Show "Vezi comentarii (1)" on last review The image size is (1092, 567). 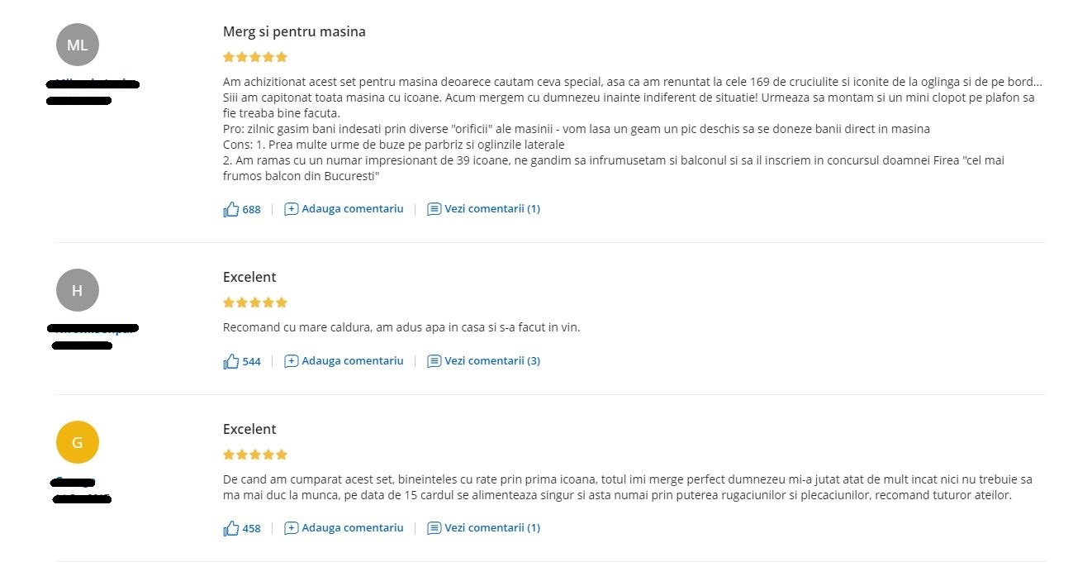tap(492, 528)
